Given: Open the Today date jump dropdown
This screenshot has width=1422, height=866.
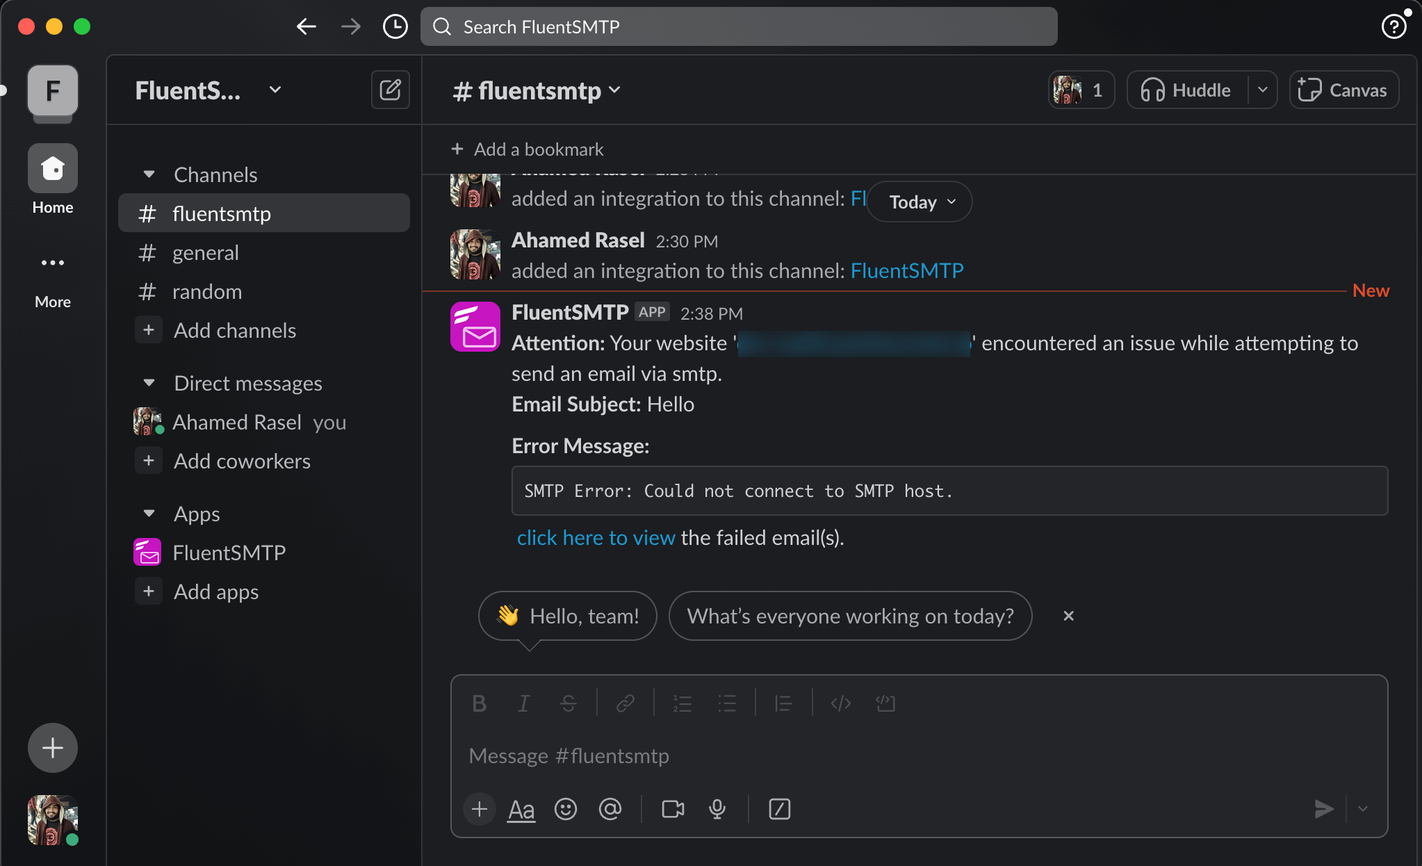Looking at the screenshot, I should coord(920,202).
